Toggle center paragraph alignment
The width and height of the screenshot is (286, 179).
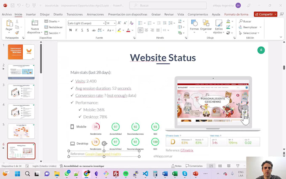[x=146, y=30]
